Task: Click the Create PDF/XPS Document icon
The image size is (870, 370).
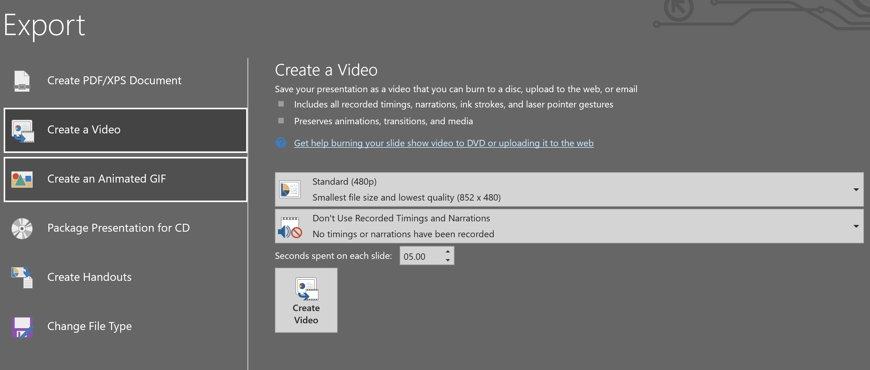Action: 22,81
